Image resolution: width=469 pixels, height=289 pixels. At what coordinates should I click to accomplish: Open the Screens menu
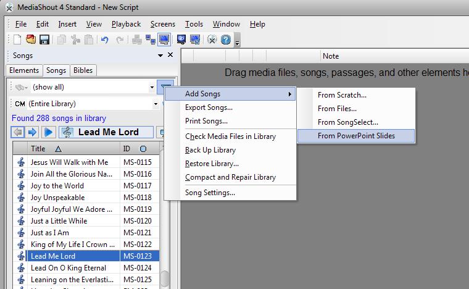click(x=163, y=24)
